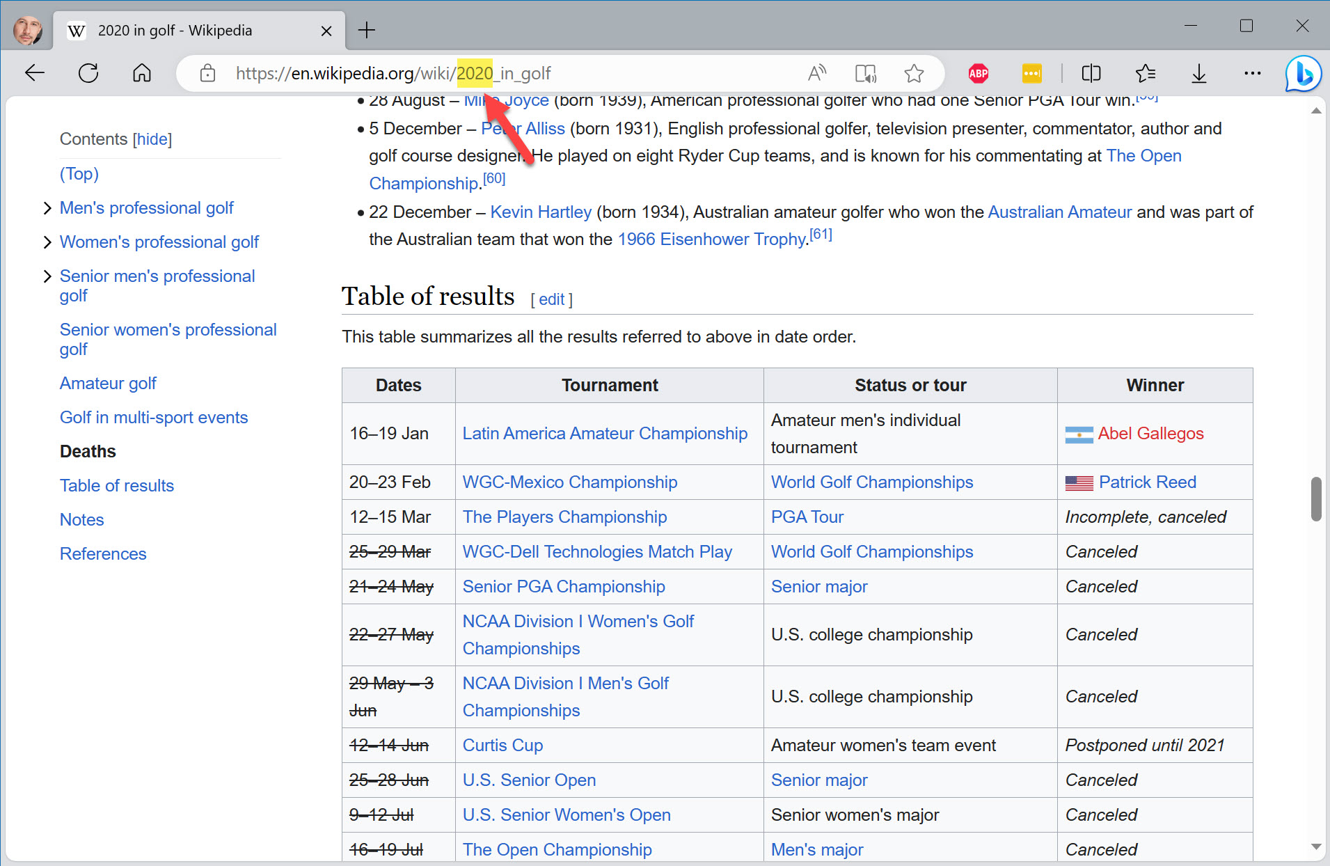The width and height of the screenshot is (1330, 866).
Task: Click the scrollbar down arrow
Action: [1315, 847]
